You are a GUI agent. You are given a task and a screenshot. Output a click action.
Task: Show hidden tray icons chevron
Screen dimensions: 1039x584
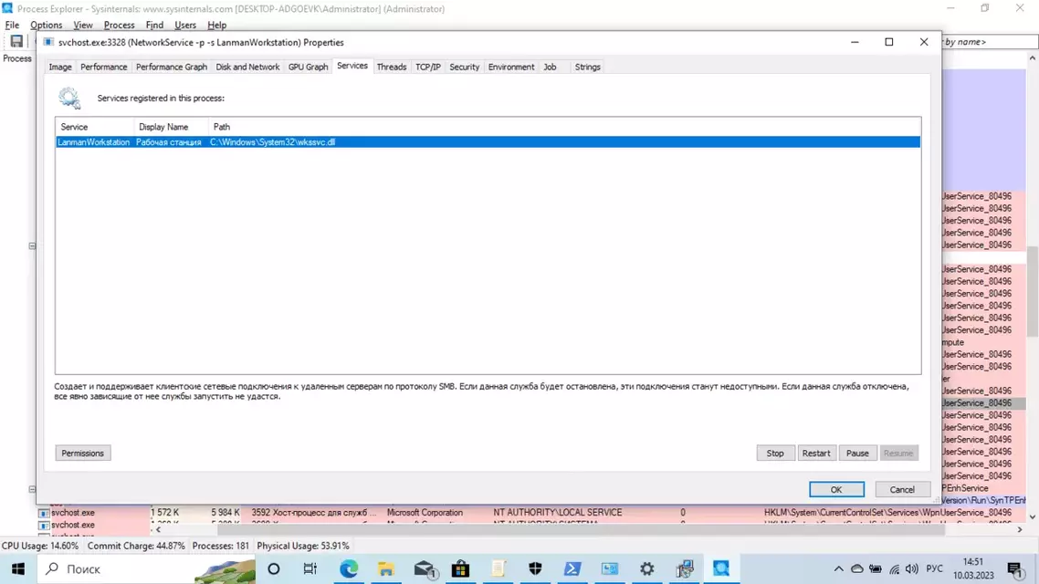click(838, 568)
